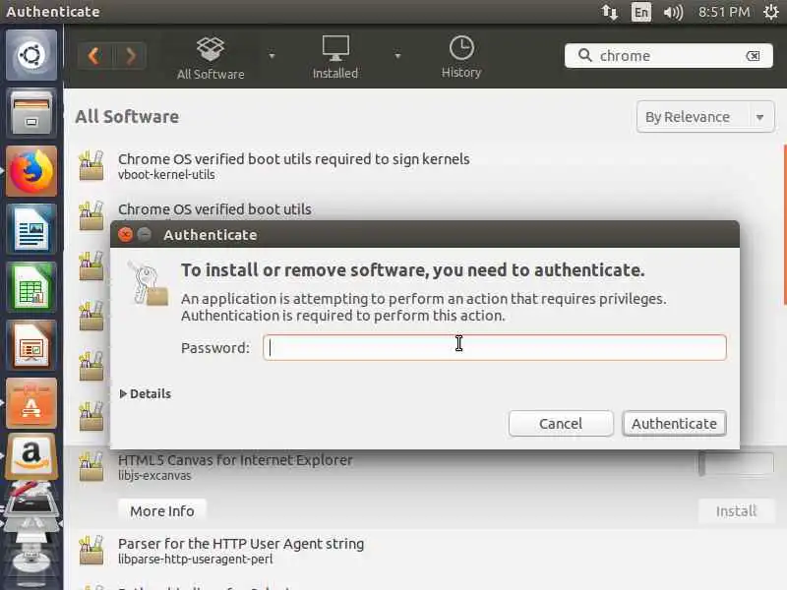Click the Install button for libjs-excanvas
The width and height of the screenshot is (787, 590).
[736, 510]
